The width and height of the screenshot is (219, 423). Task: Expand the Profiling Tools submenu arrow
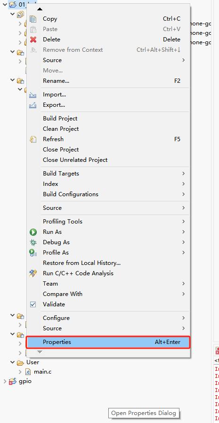[183, 222]
